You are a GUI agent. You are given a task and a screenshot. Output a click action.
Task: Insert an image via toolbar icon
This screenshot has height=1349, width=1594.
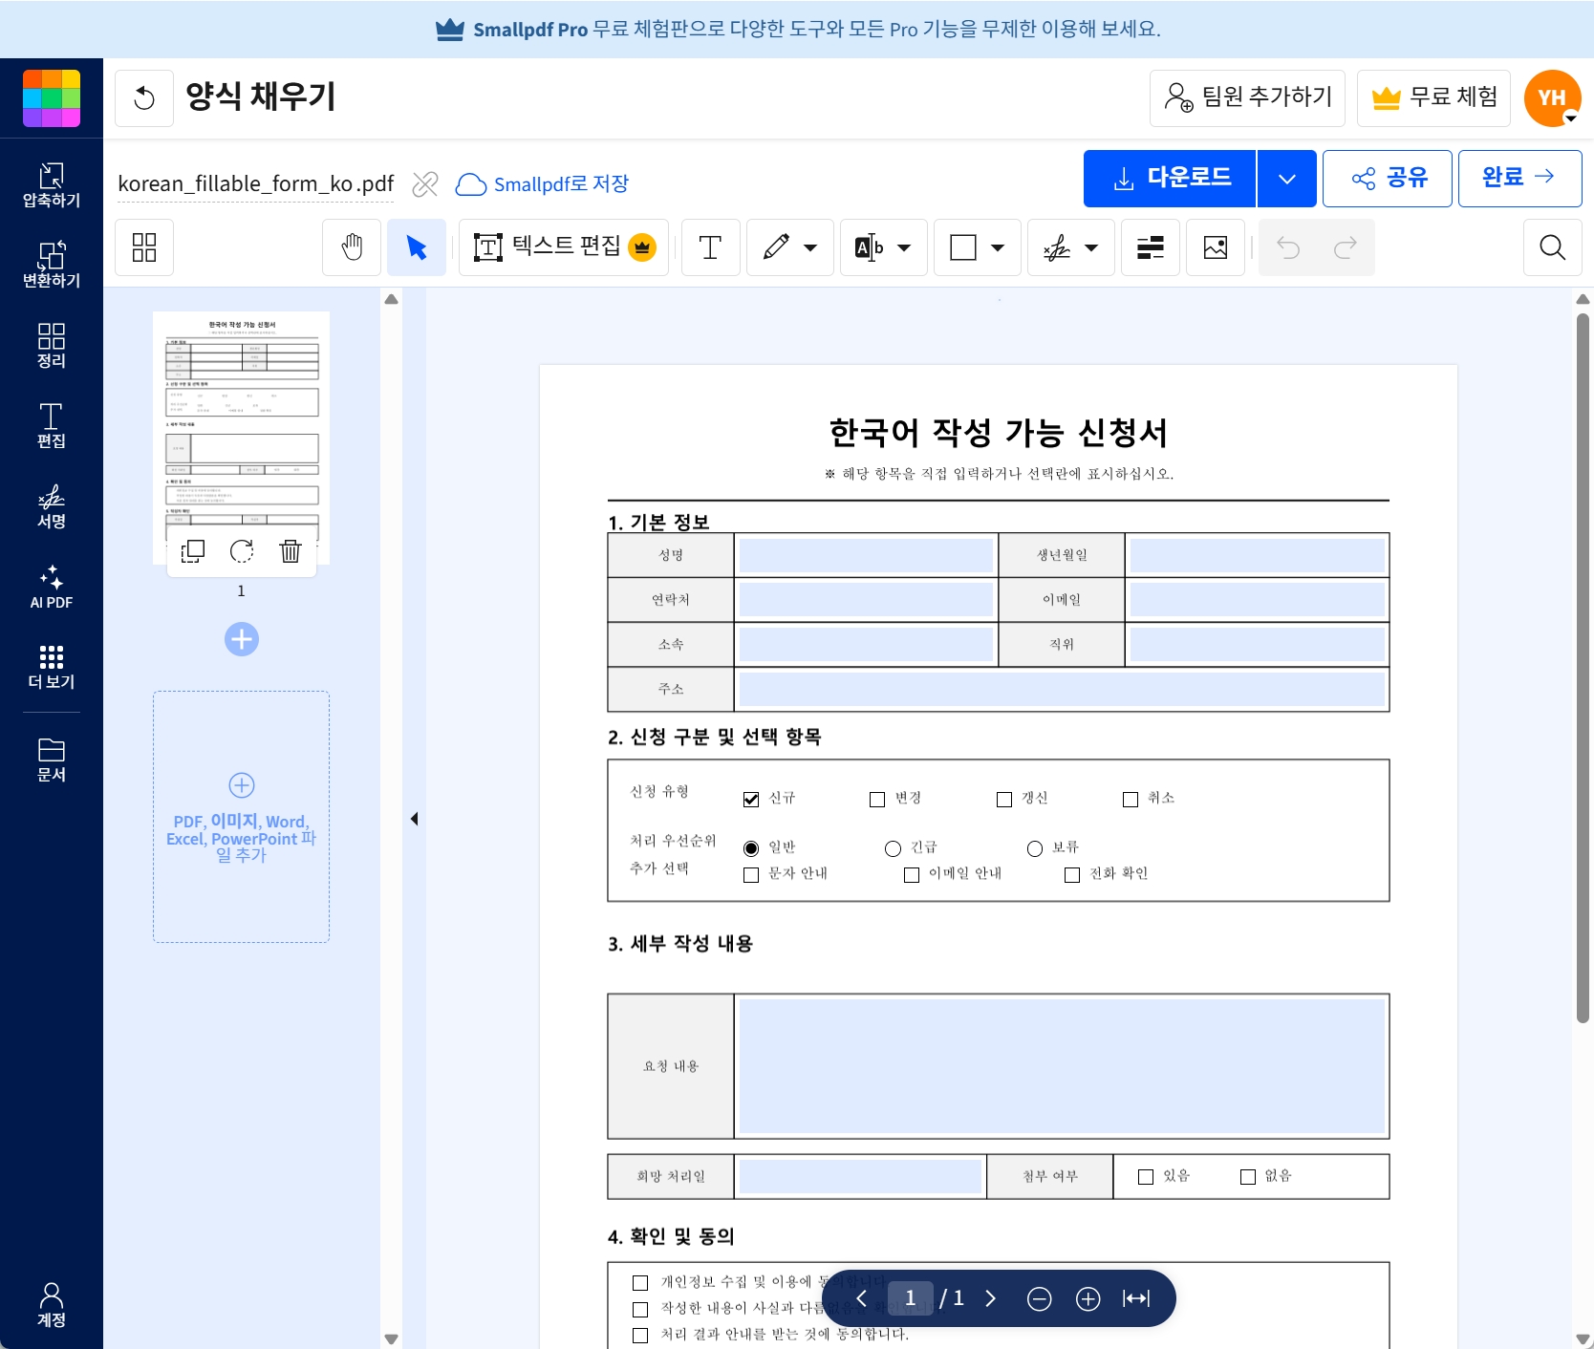[x=1216, y=247]
